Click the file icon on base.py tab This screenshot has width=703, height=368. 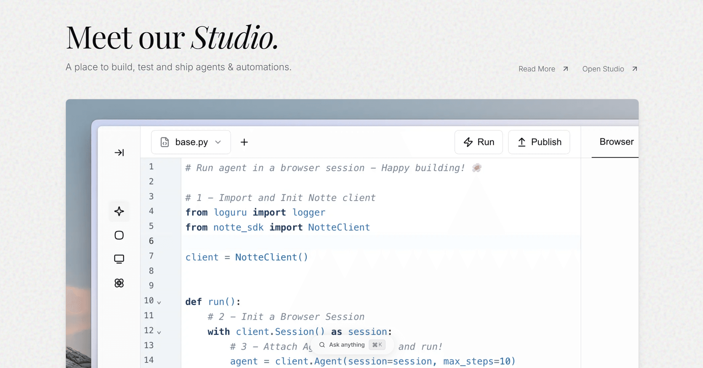coord(165,142)
